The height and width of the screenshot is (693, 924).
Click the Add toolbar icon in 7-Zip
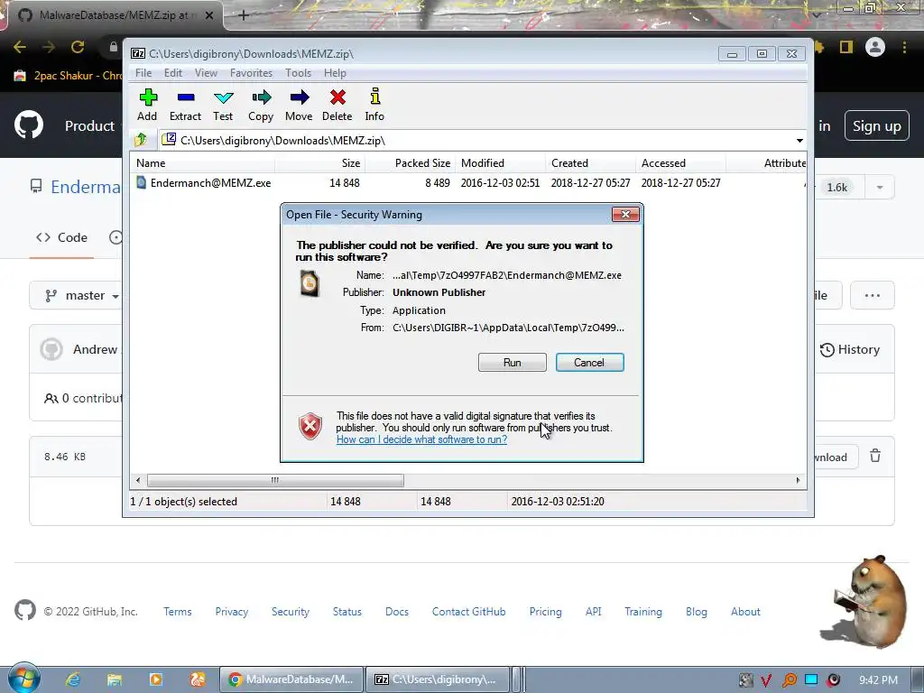pyautogui.click(x=147, y=105)
